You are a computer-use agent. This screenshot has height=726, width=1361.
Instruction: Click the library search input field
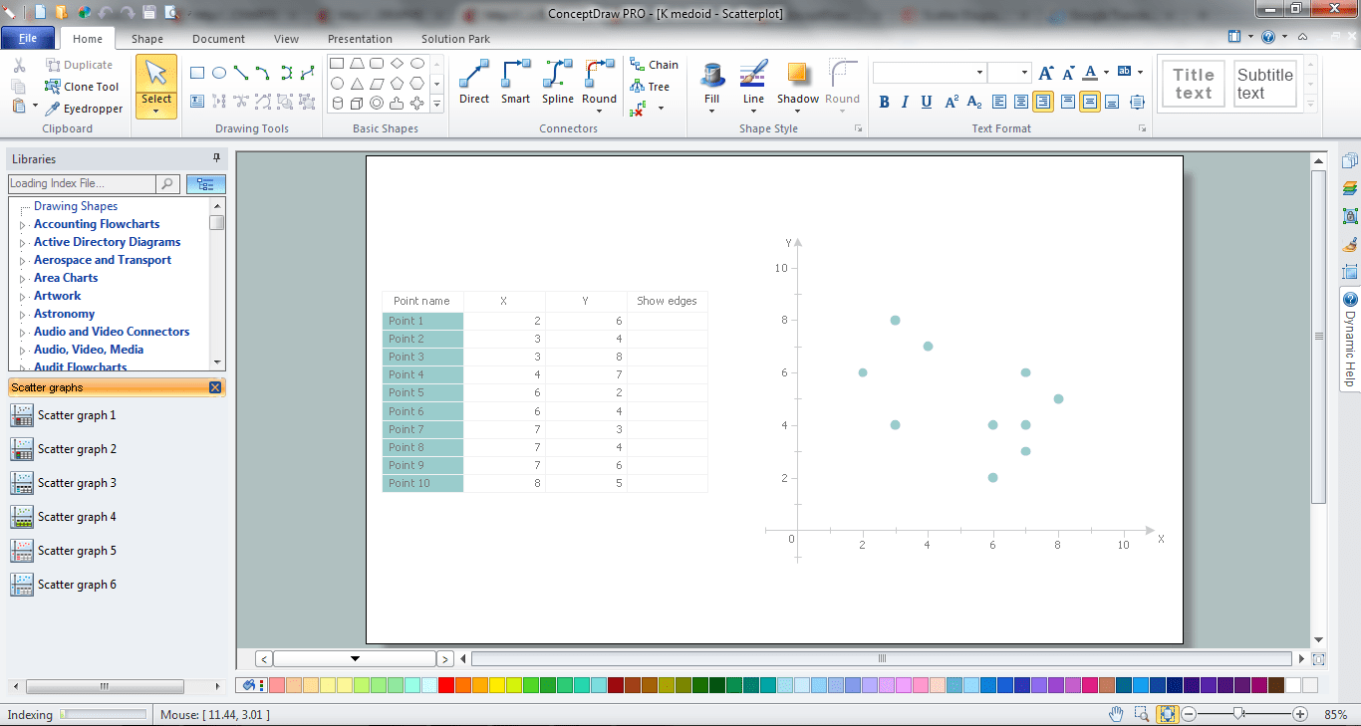click(82, 183)
